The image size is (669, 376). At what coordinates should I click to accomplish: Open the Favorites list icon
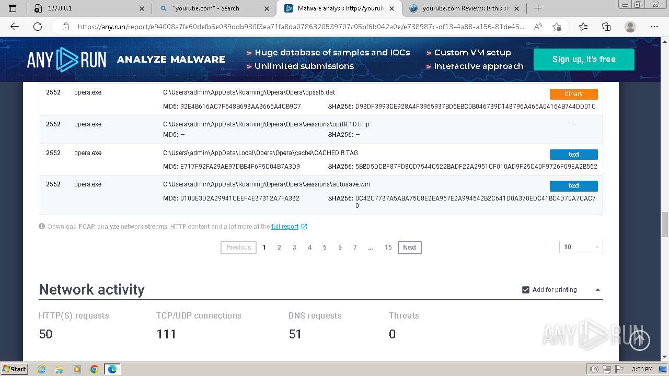(x=583, y=27)
